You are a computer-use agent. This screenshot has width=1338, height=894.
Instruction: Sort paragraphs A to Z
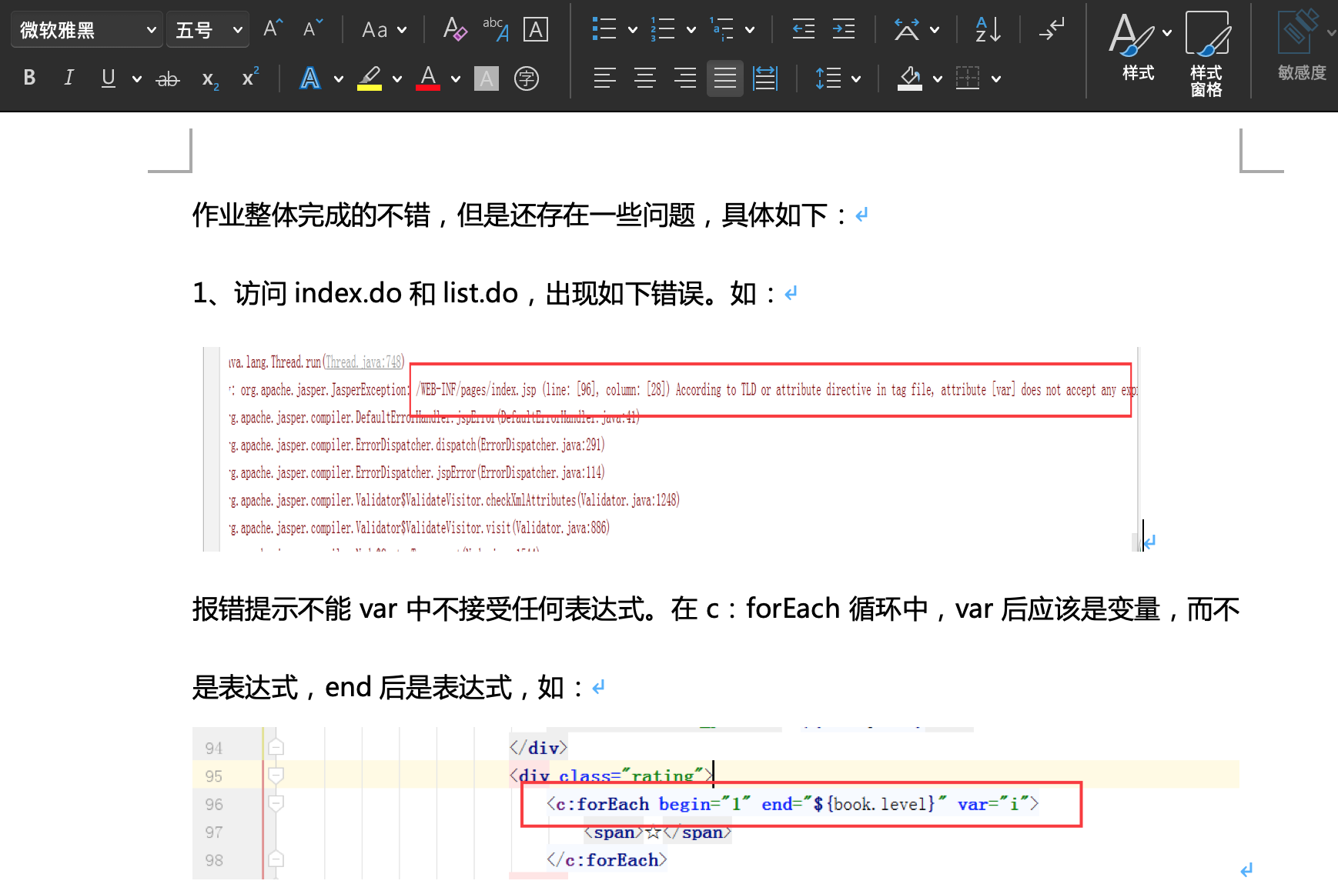(988, 29)
